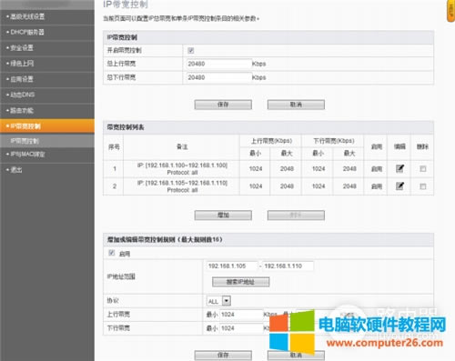Save total bandwidth settings with 保存
This screenshot has width=455, height=361.
(x=223, y=105)
